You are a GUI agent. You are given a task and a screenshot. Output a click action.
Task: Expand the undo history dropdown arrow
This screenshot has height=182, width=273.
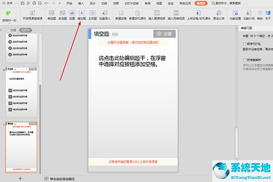49,4
